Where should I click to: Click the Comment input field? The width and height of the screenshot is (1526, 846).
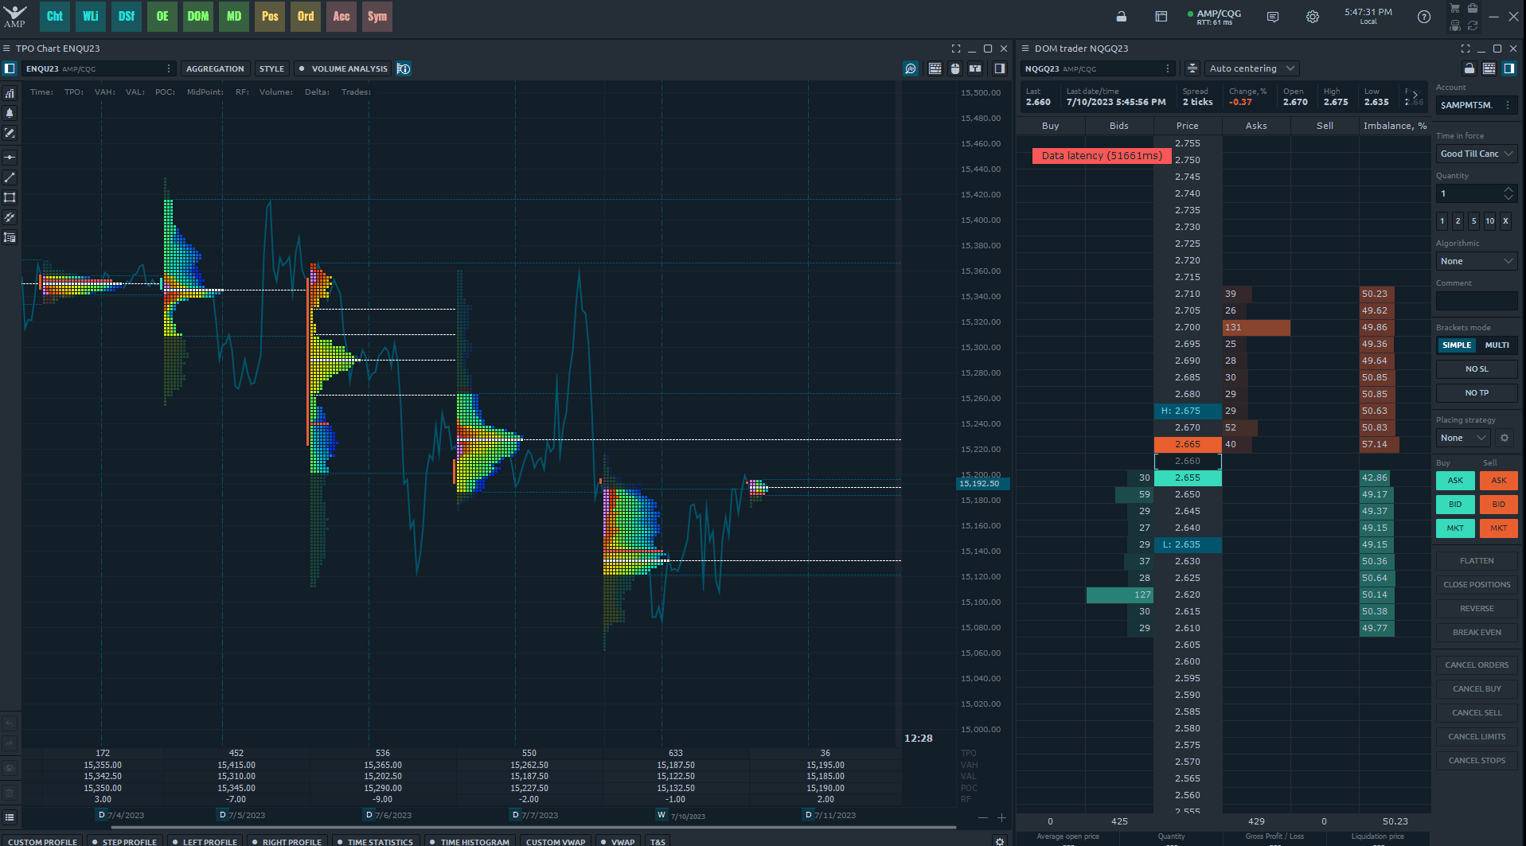[x=1476, y=301]
